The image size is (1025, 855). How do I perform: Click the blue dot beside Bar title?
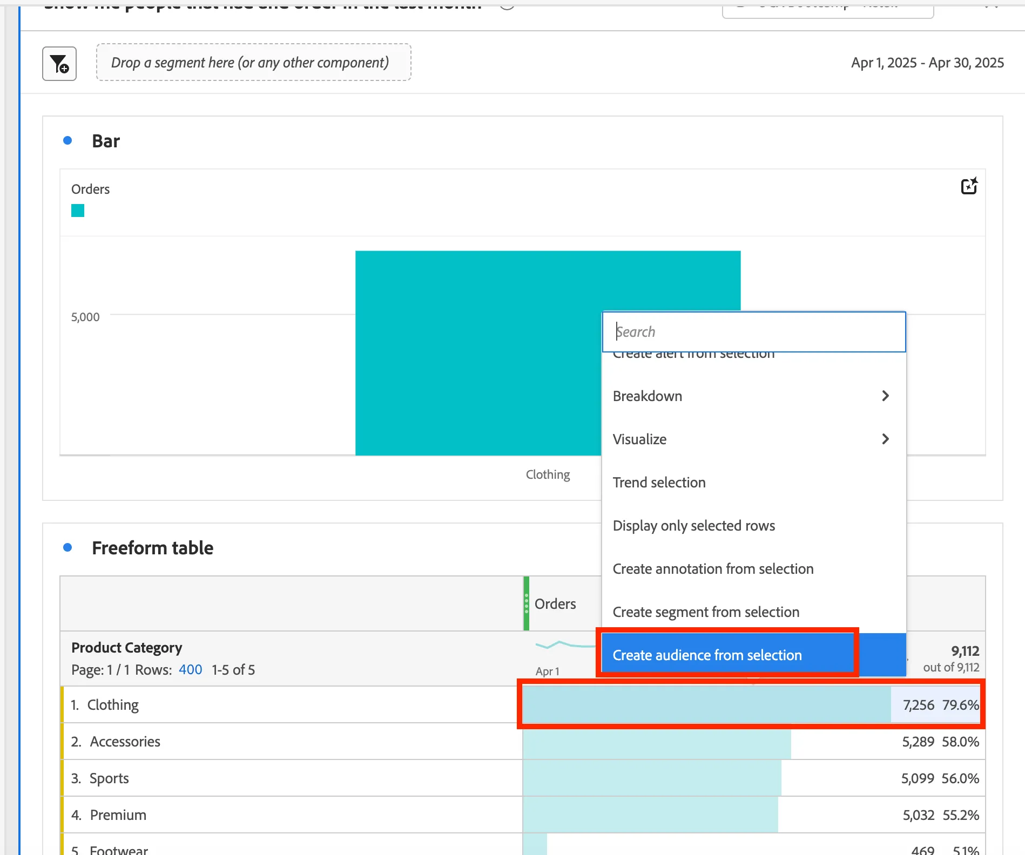[68, 141]
